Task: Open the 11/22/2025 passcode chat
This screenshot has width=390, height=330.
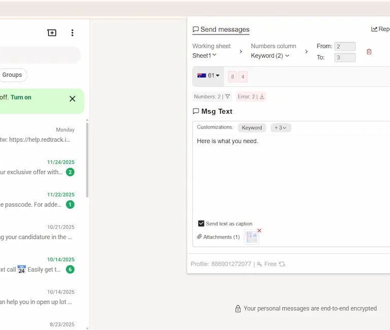Action: point(37,200)
